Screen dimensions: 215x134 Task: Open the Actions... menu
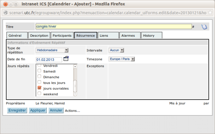click(x=72, y=111)
